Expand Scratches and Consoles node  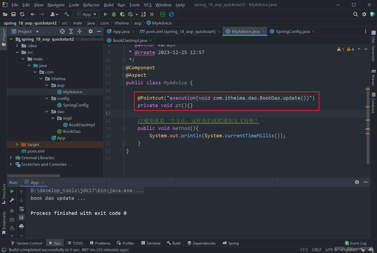click(11, 164)
